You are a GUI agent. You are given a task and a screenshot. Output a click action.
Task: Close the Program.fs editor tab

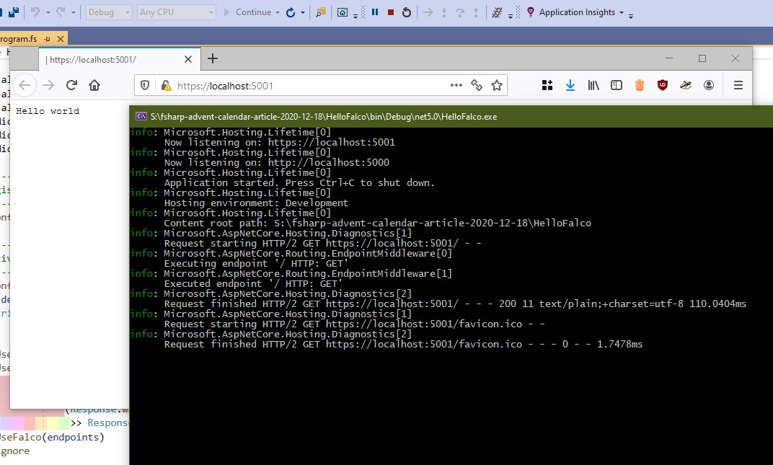click(61, 39)
